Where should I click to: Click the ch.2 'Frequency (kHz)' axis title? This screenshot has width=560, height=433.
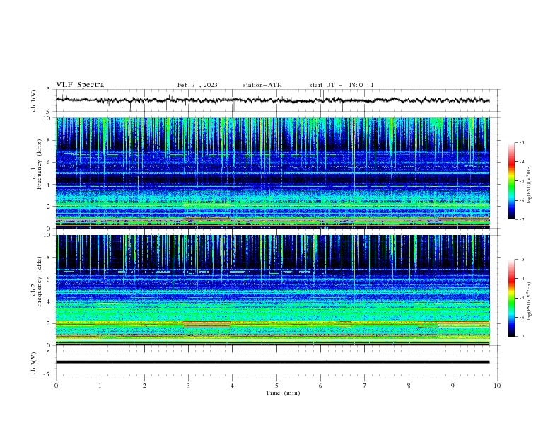(40, 282)
